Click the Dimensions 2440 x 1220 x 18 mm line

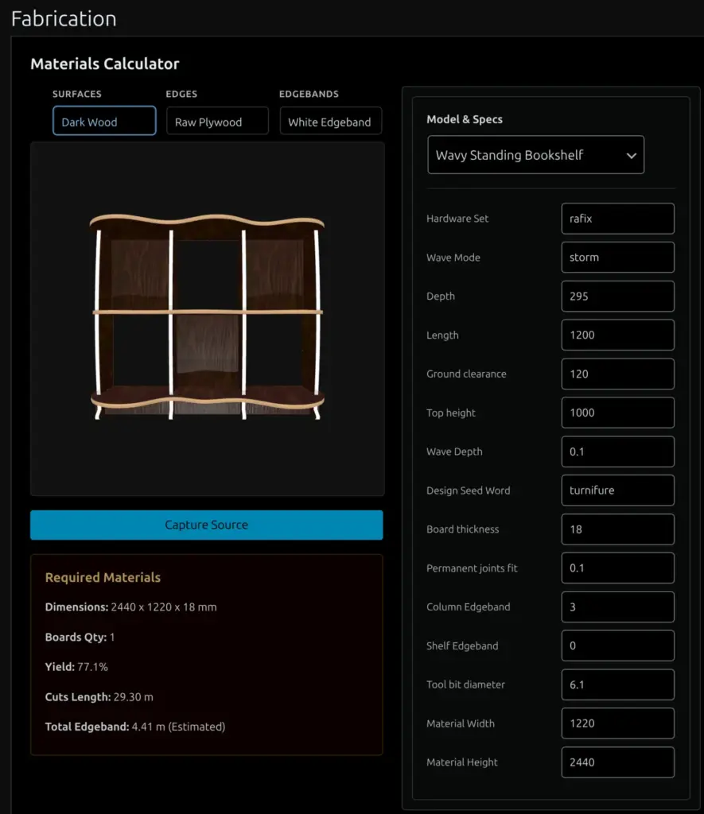click(131, 607)
